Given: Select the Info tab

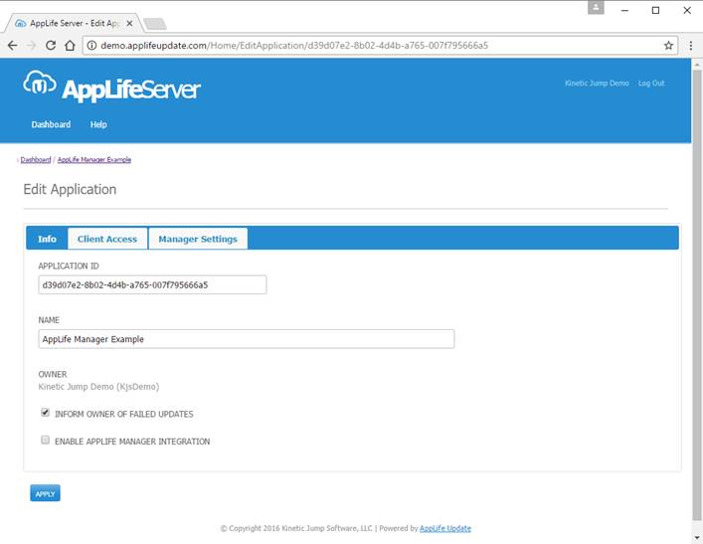Looking at the screenshot, I should [x=47, y=239].
